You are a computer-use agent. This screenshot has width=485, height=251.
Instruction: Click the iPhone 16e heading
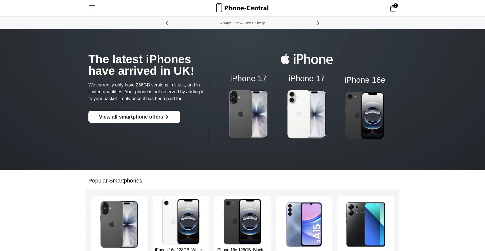[365, 80]
